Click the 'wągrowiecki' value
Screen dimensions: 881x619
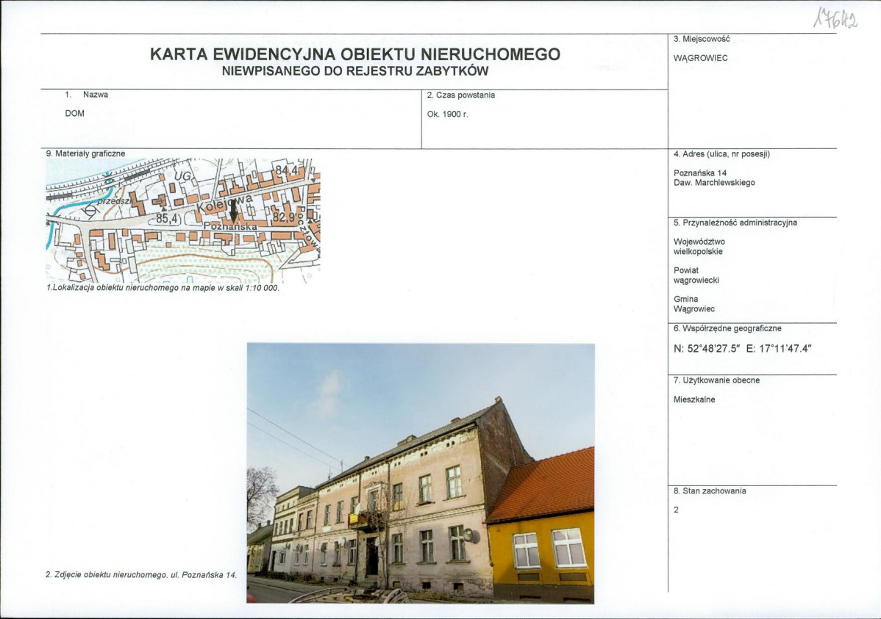[696, 280]
